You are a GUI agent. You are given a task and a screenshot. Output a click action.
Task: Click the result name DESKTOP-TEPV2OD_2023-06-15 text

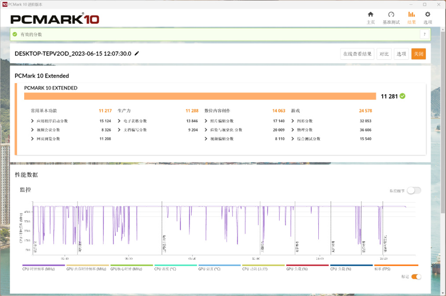tap(73, 54)
